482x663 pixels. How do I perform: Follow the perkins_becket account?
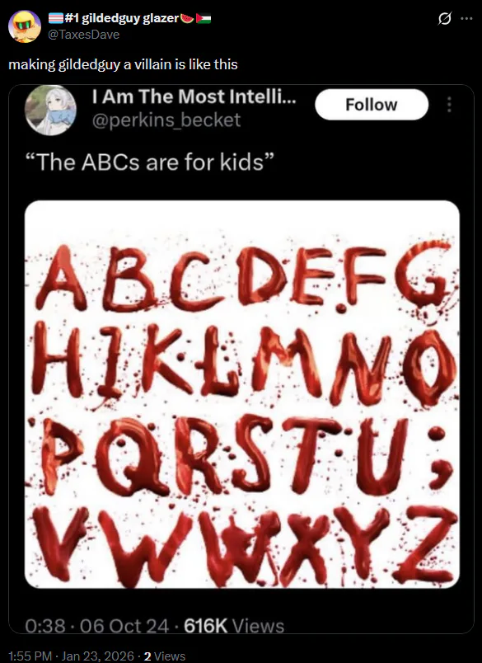click(x=372, y=105)
